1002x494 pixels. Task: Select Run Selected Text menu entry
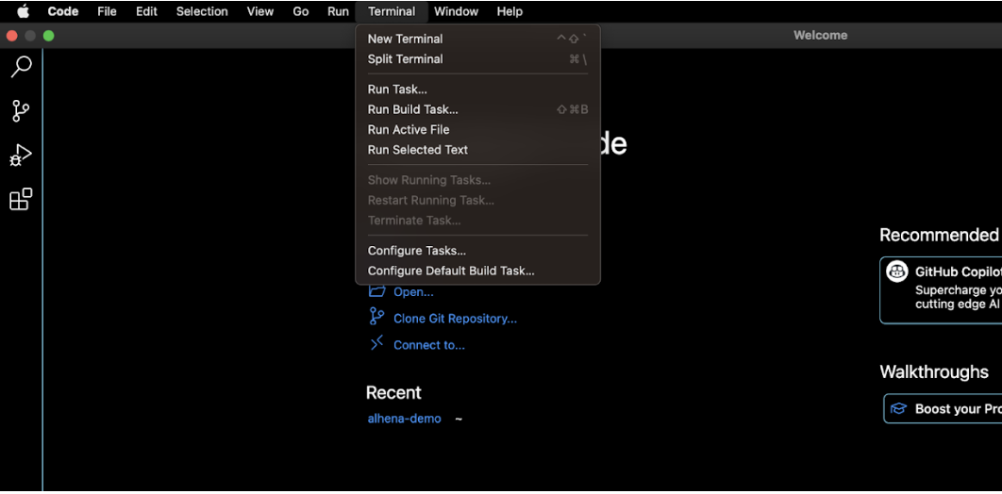coord(477,149)
